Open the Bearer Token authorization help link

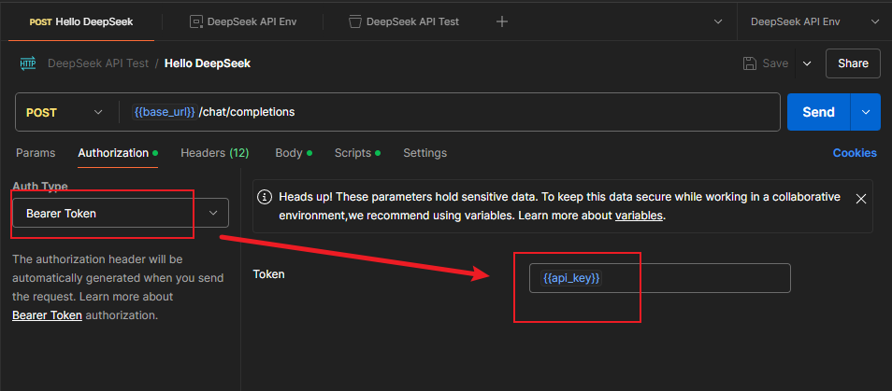47,315
